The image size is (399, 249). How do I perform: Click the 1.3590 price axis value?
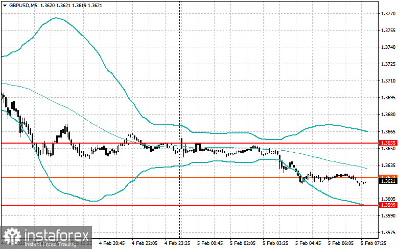tap(389, 216)
